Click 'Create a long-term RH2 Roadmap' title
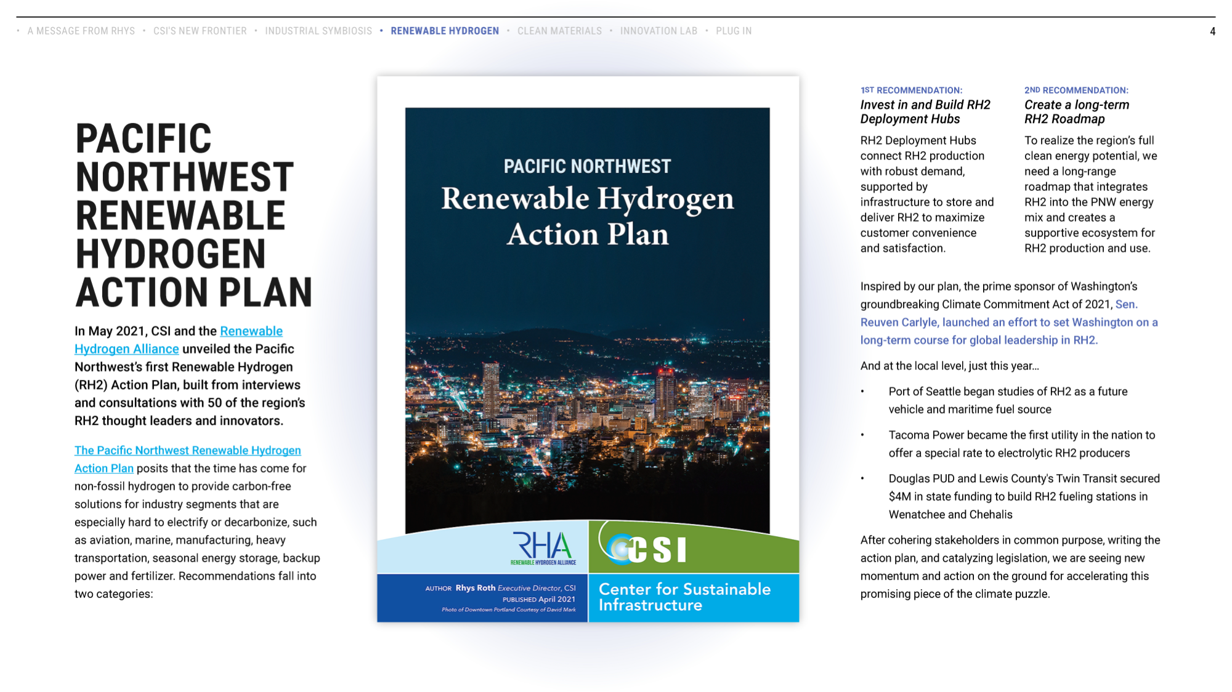Screen dimensions: 1232x692 click(x=1077, y=112)
